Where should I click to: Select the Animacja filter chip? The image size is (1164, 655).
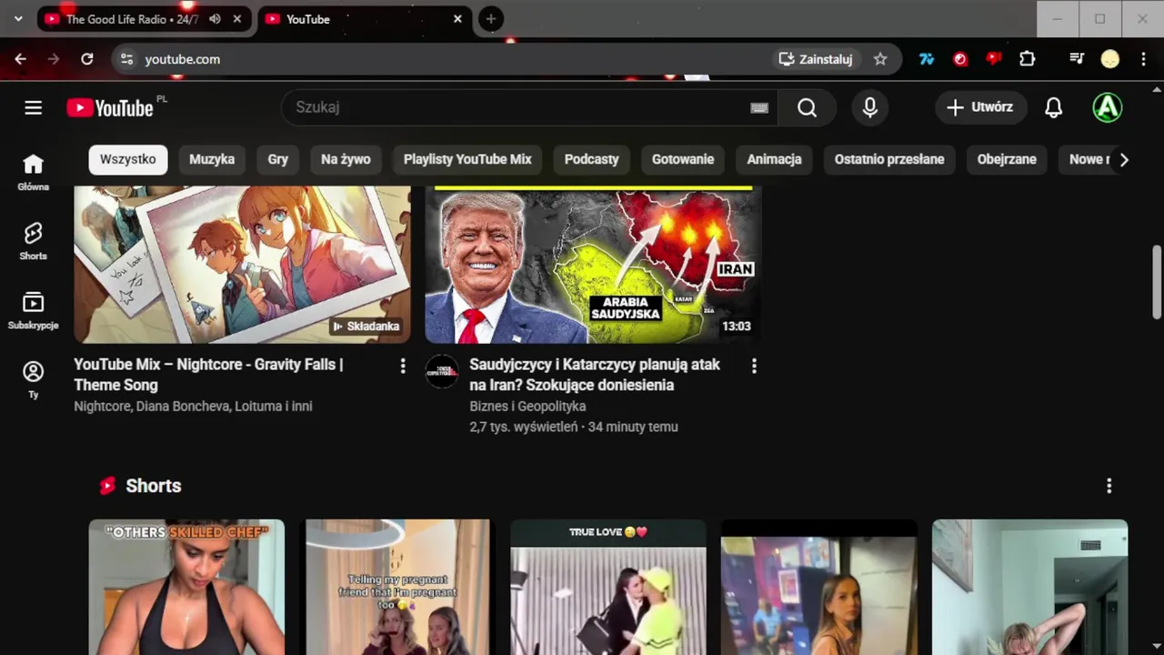click(x=774, y=159)
